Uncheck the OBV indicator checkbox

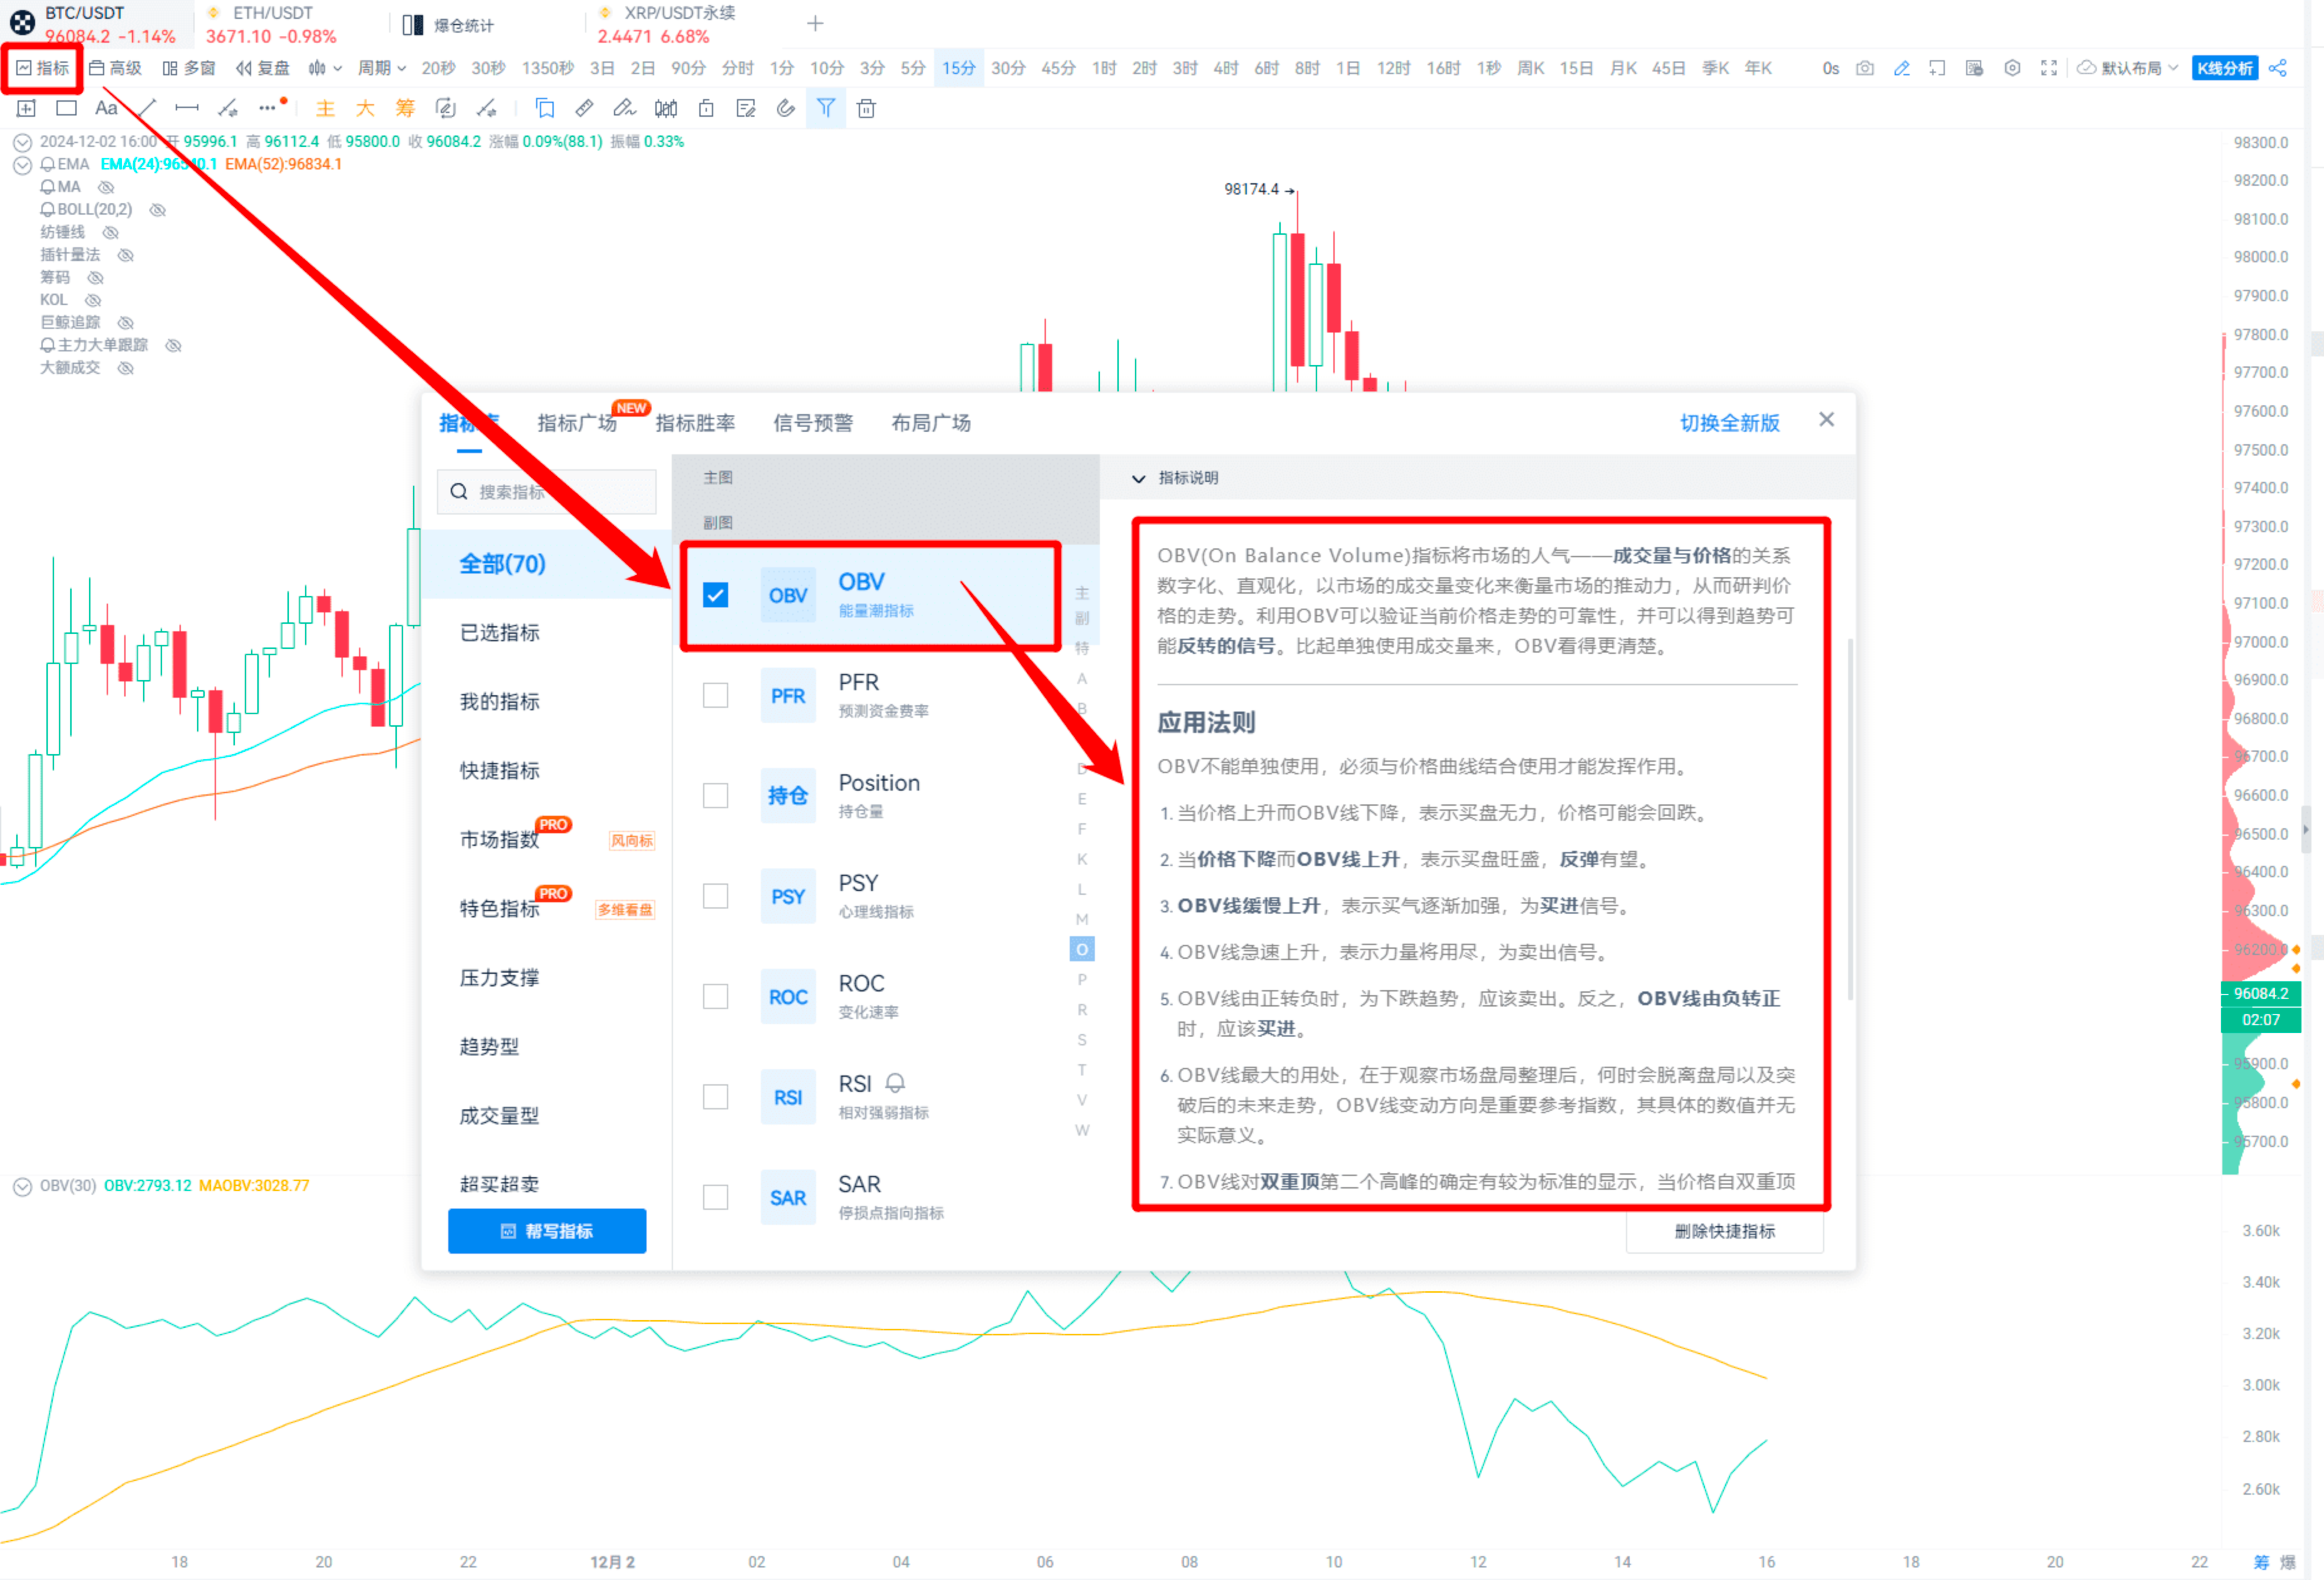coord(715,595)
